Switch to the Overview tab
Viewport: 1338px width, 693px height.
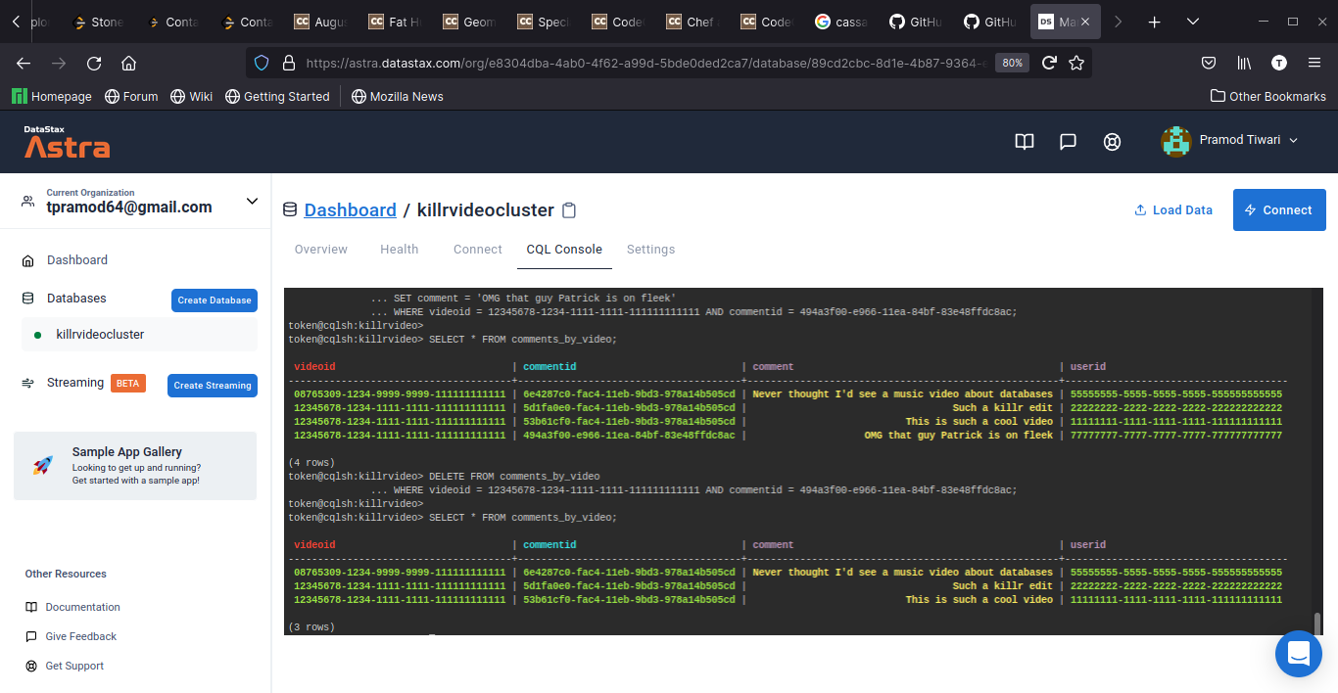click(x=321, y=250)
